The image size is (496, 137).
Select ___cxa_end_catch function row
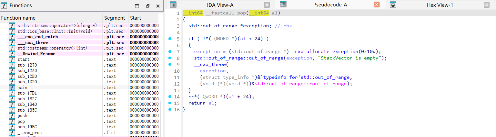coord(79,37)
